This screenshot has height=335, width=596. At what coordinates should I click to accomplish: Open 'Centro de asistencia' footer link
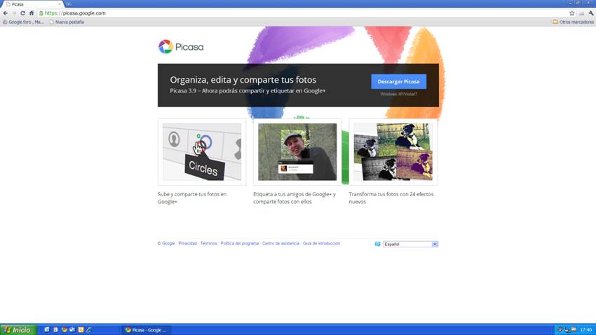point(280,243)
